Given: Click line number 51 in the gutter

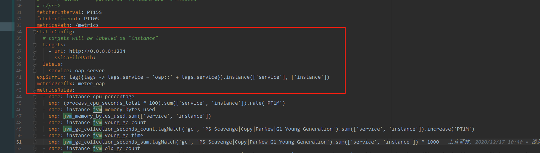Looking at the screenshot, I should tap(19, 142).
